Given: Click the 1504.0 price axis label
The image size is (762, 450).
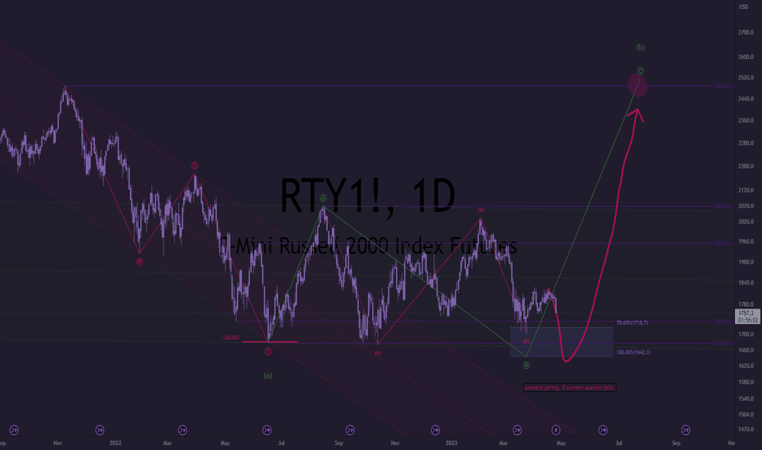Looking at the screenshot, I should 746,415.
